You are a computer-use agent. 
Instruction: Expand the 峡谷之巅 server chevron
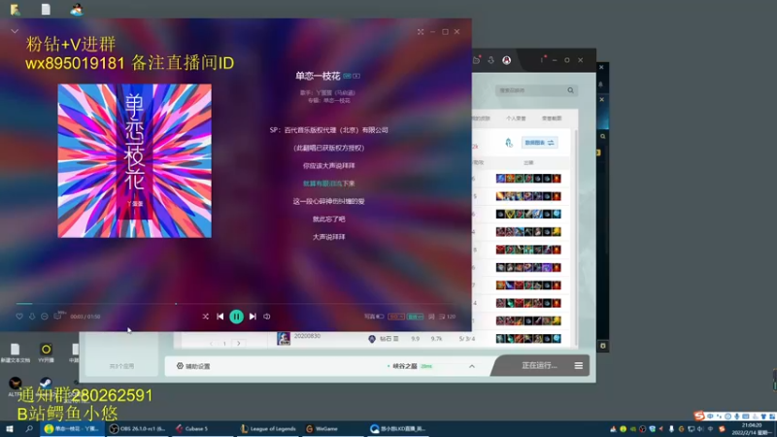click(x=472, y=366)
